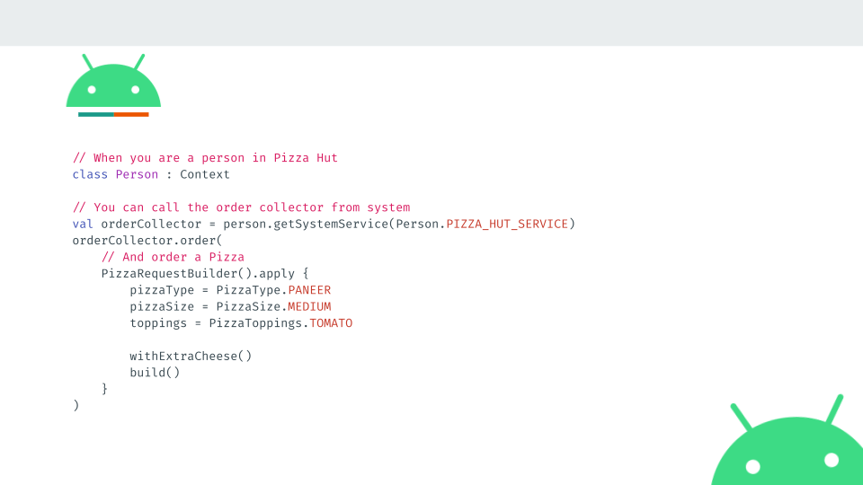The image size is (863, 485).
Task: Click the gray header bar at top
Action: (x=431, y=22)
